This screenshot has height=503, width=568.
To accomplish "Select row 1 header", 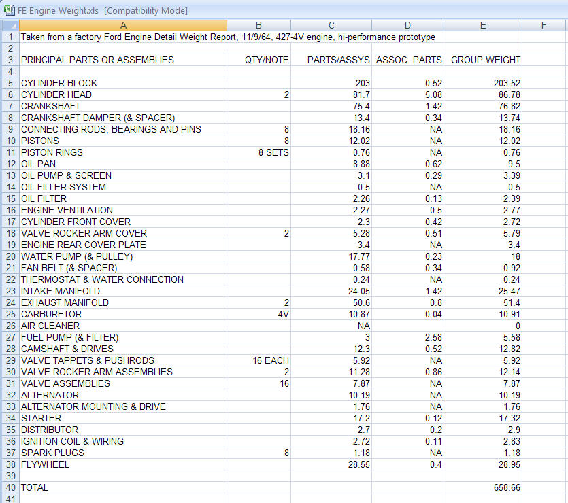I will pos(10,37).
